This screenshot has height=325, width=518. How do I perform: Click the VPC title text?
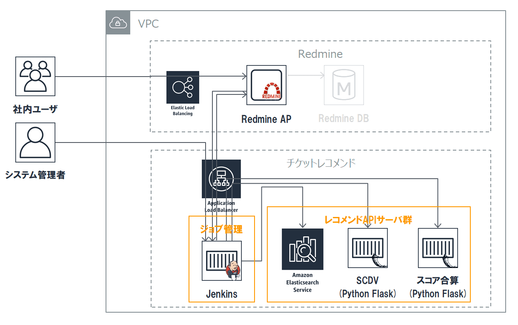coord(148,23)
